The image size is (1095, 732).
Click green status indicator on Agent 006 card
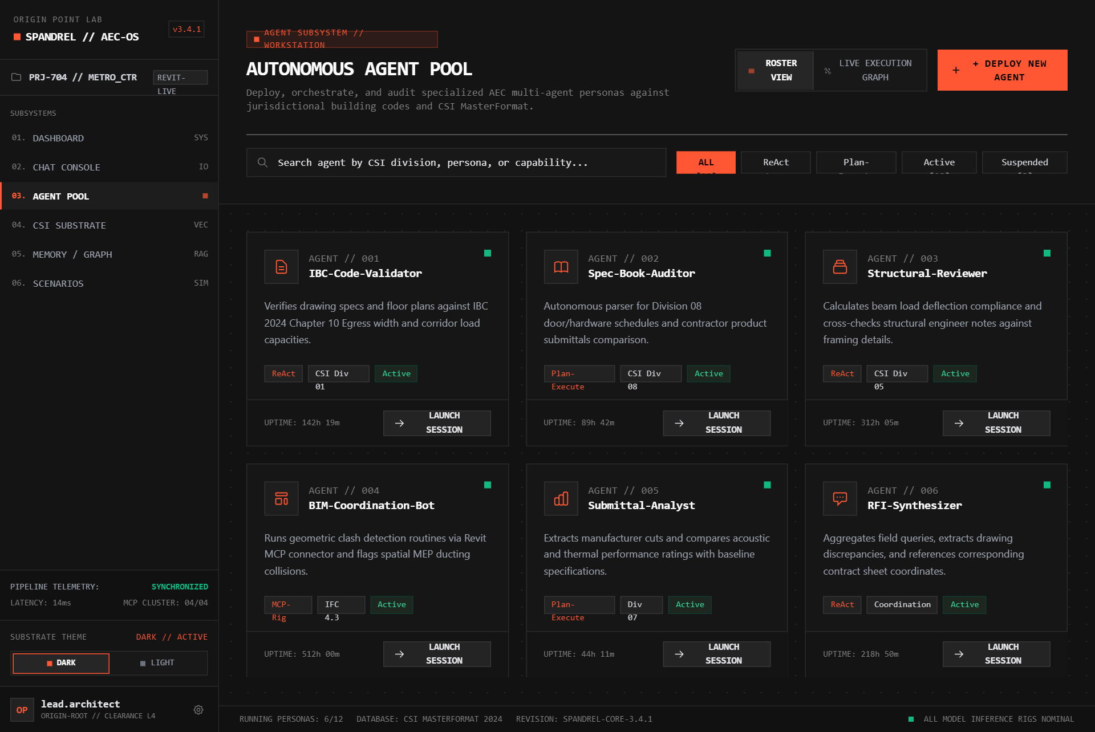1047,485
